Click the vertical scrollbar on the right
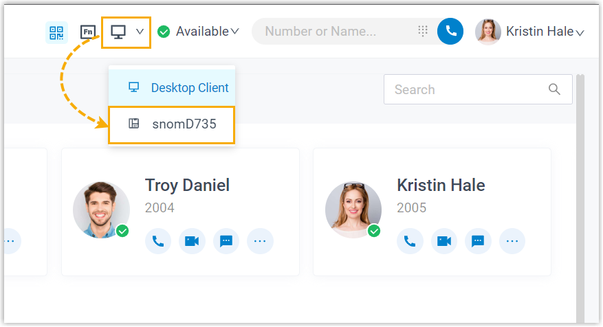Screen dimensions: 603x327 [580, 198]
